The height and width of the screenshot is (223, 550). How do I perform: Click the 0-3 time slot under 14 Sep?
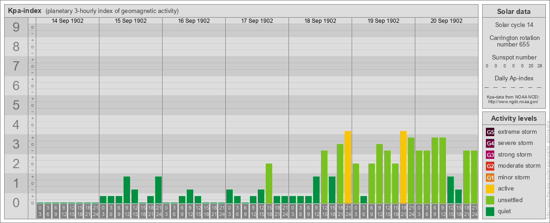[x=40, y=211]
